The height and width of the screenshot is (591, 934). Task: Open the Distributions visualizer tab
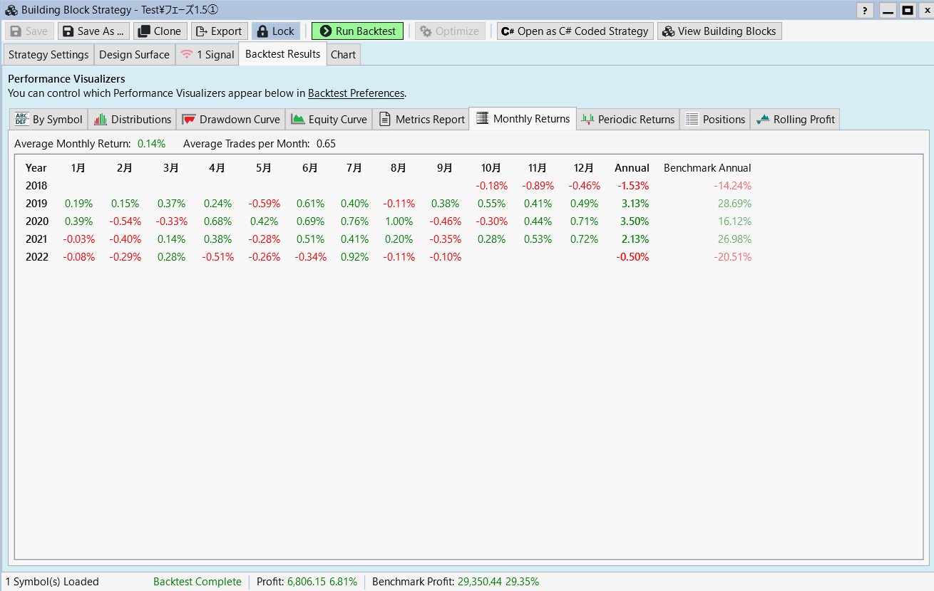tap(133, 120)
